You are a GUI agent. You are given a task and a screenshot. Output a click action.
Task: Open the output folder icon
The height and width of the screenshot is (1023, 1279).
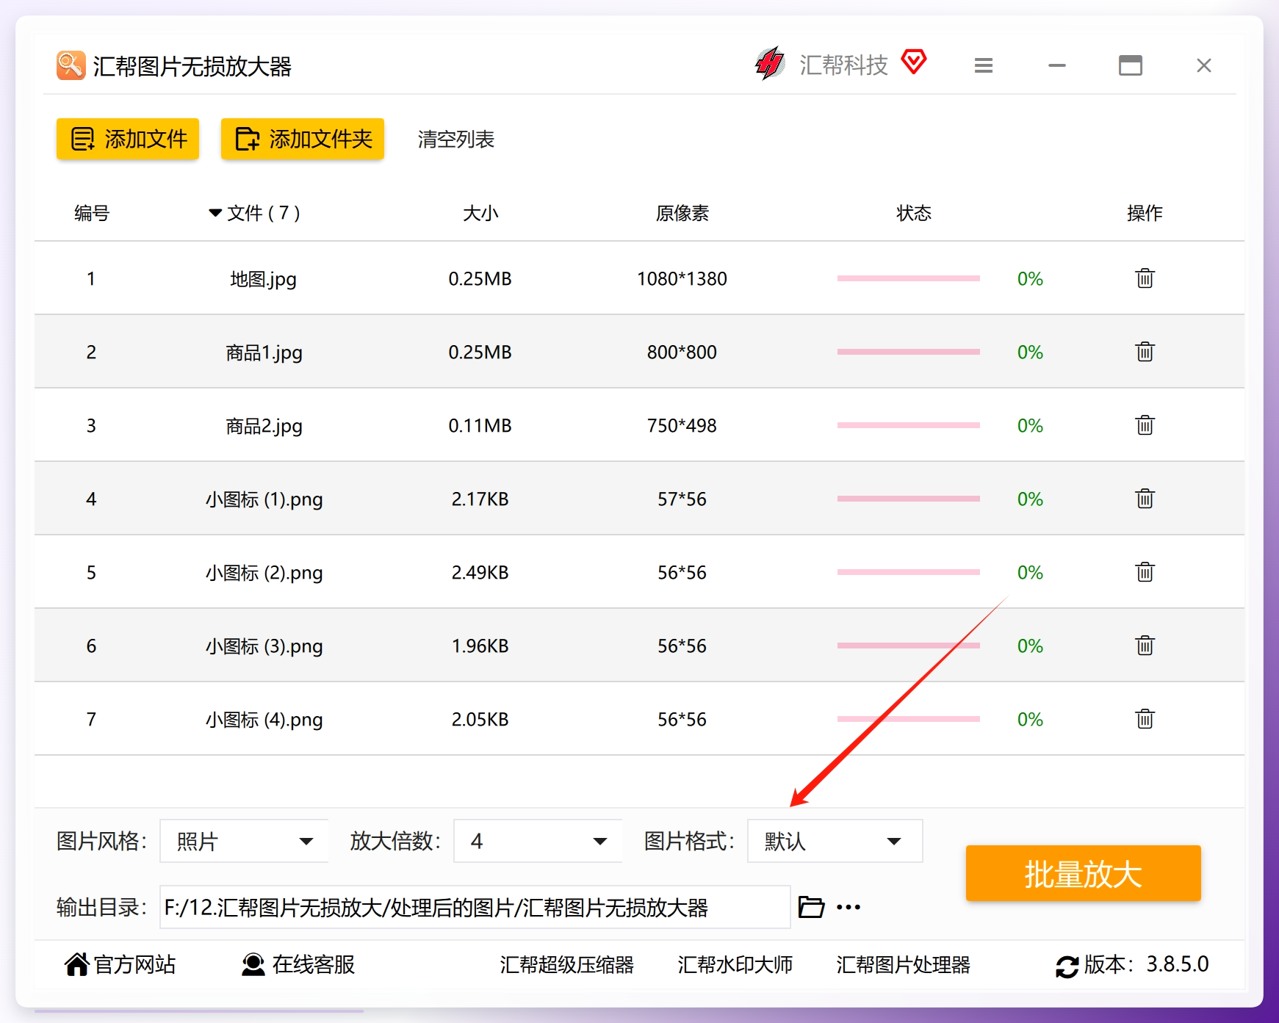click(811, 907)
